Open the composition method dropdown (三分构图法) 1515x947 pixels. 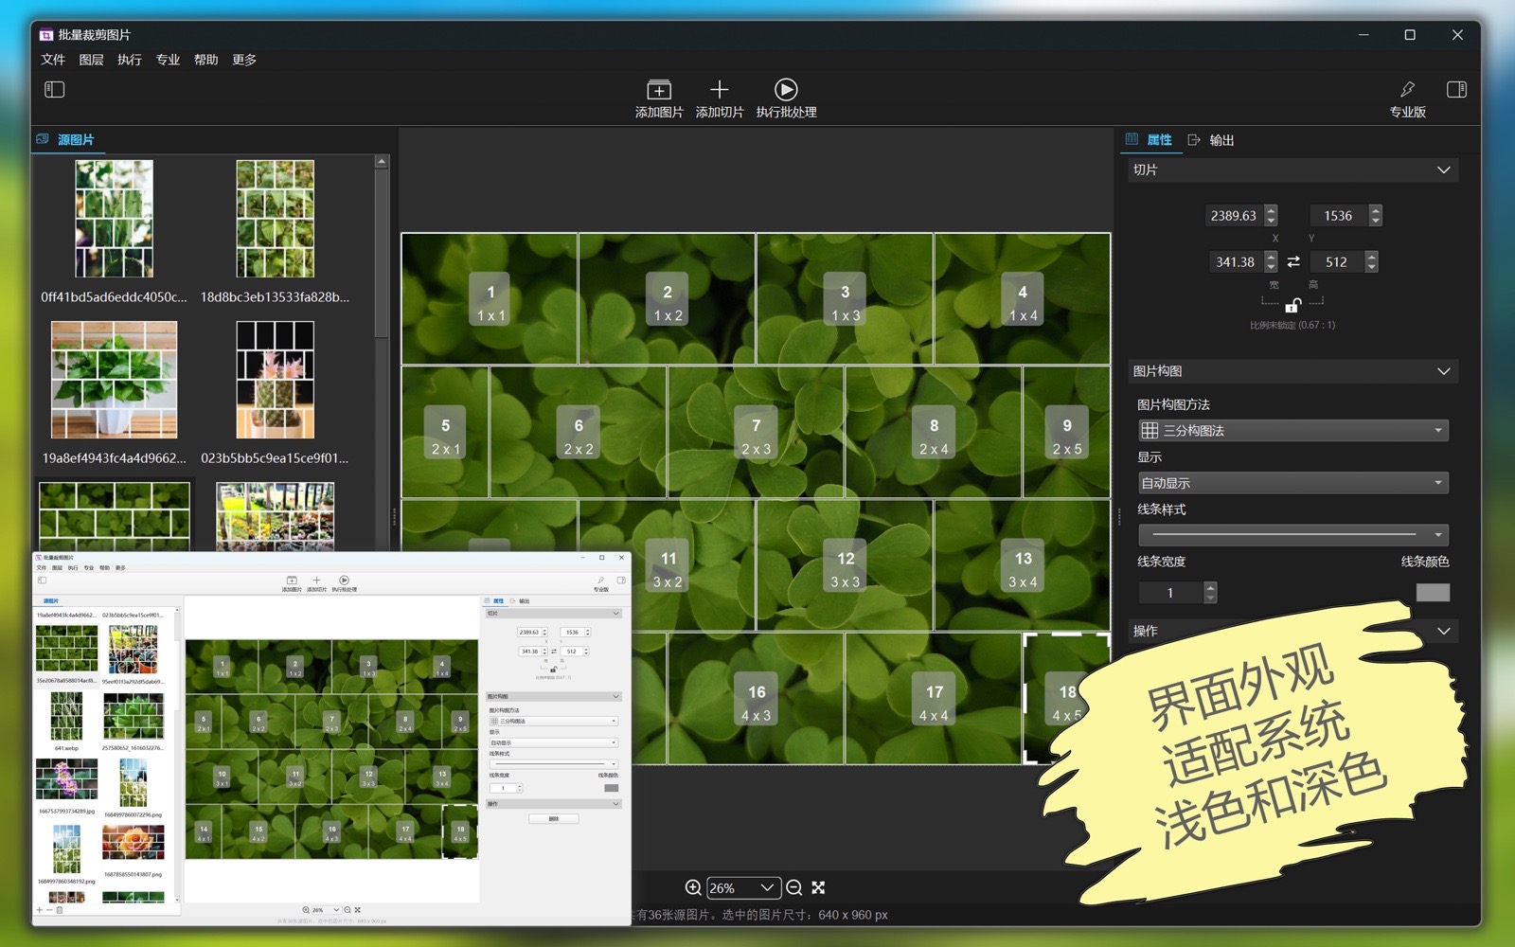tap(1292, 431)
